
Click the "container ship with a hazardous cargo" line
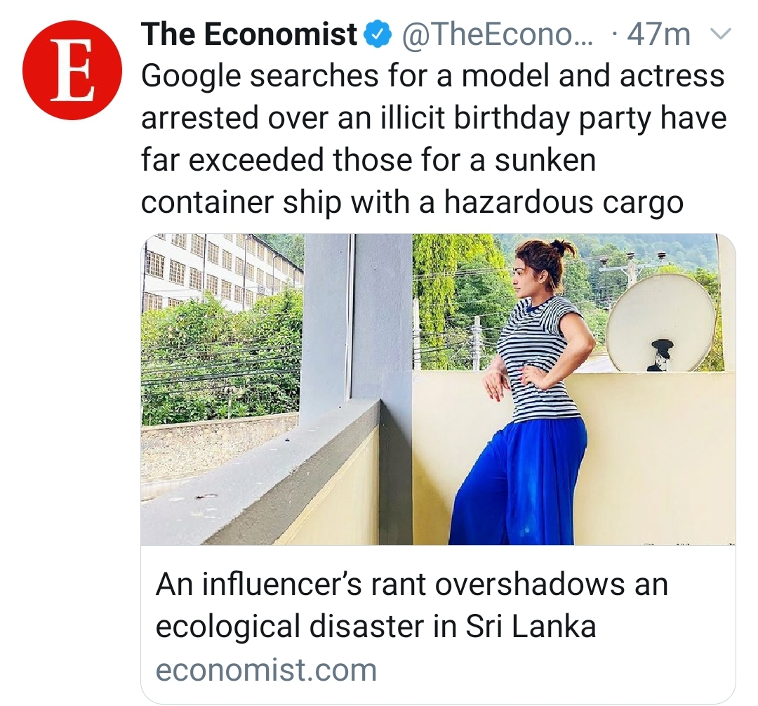coord(412,203)
